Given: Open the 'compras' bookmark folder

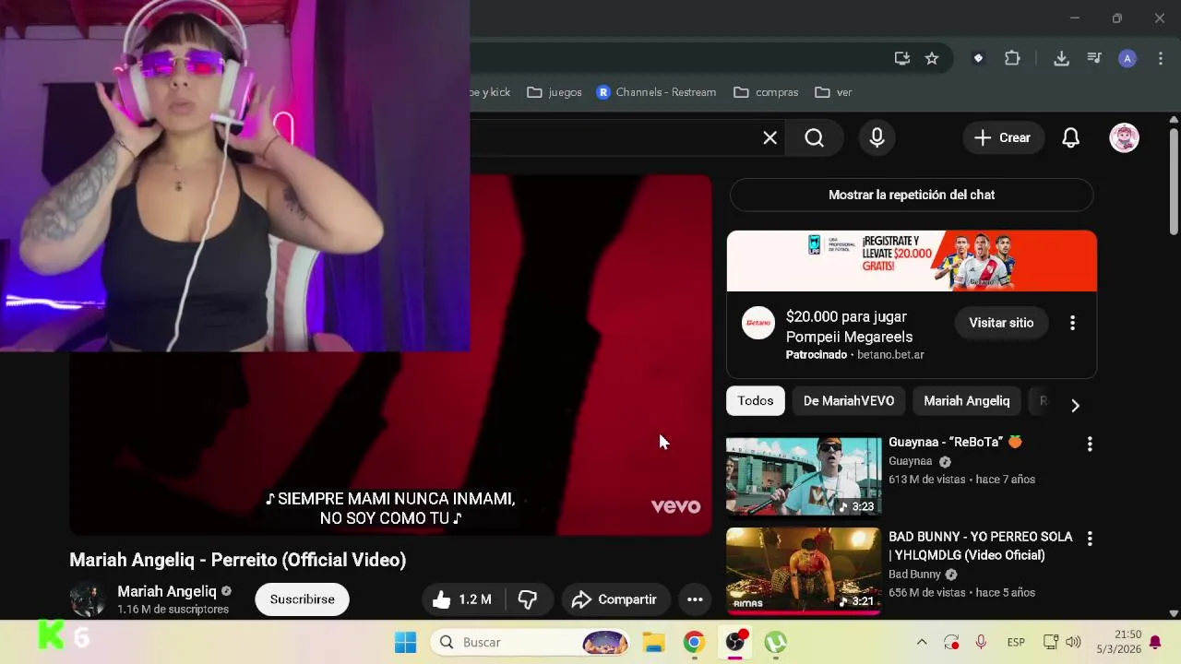Looking at the screenshot, I should point(766,92).
